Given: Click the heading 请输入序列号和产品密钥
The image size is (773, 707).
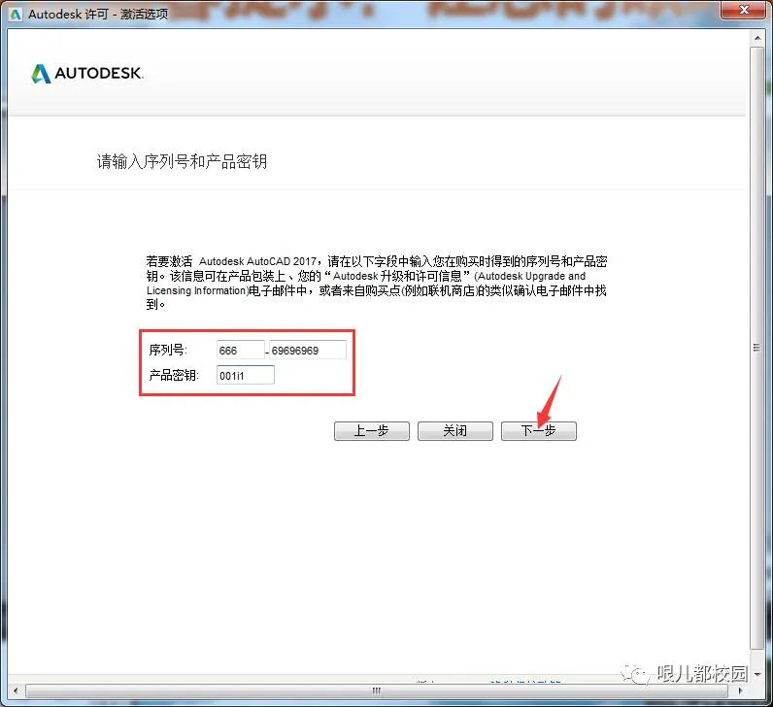Looking at the screenshot, I should 182,161.
